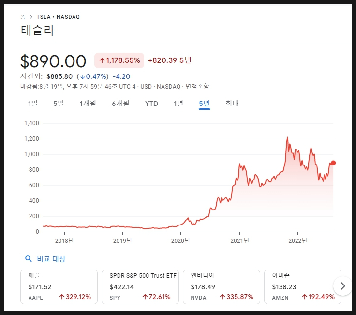
Task: Open the SPDR S&P 500 Trust ETF card
Action: (x=140, y=287)
